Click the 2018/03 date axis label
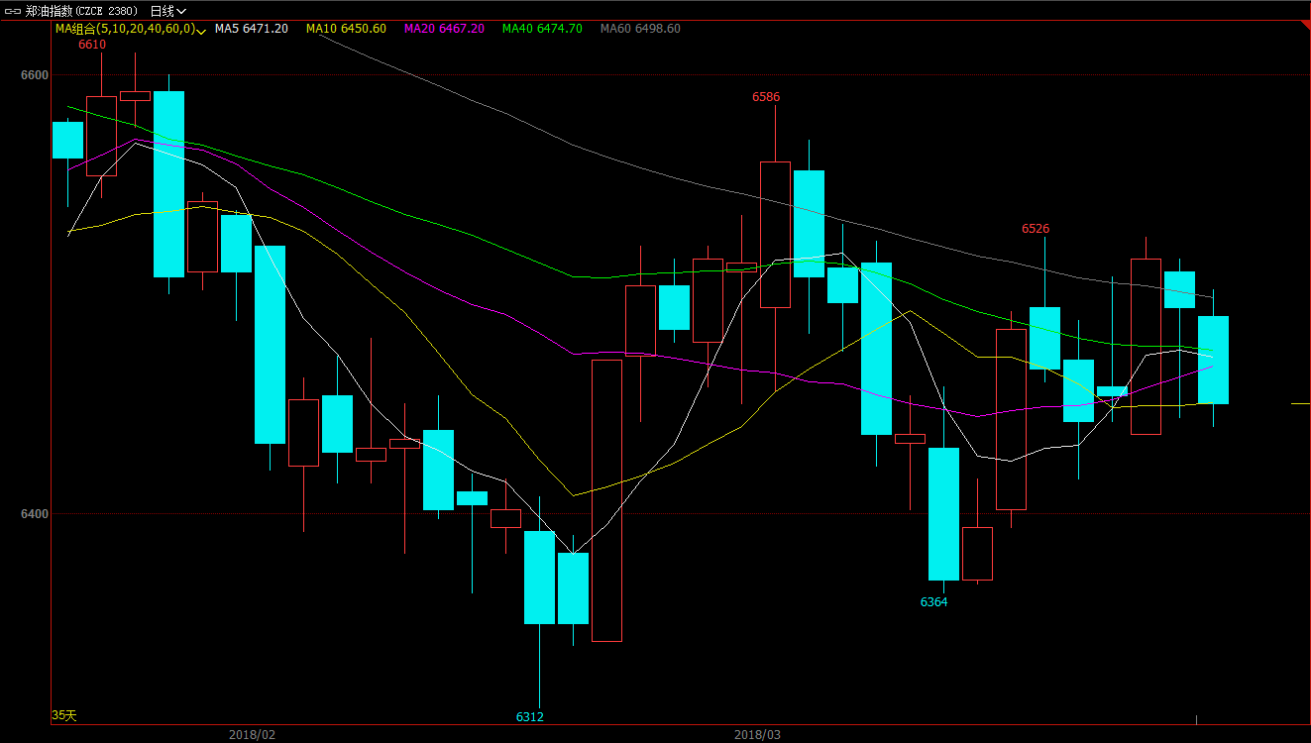The image size is (1311, 743). pos(757,735)
